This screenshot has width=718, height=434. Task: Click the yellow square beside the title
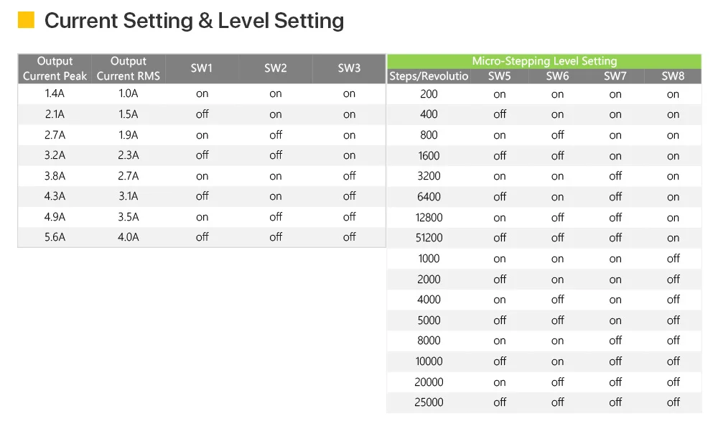(x=26, y=19)
